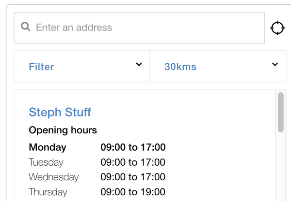Screen dimensions: 291x201
Task: Click the Monday day label
Action: pos(48,147)
